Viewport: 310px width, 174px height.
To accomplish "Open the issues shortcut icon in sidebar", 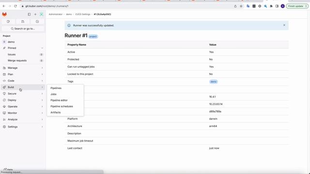I will pyautogui.click(x=8, y=21).
